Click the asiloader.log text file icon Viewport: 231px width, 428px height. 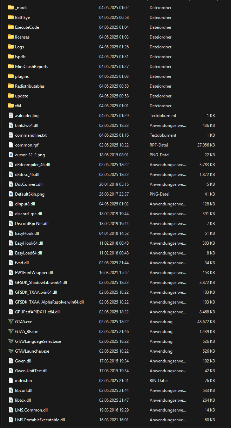(11, 115)
